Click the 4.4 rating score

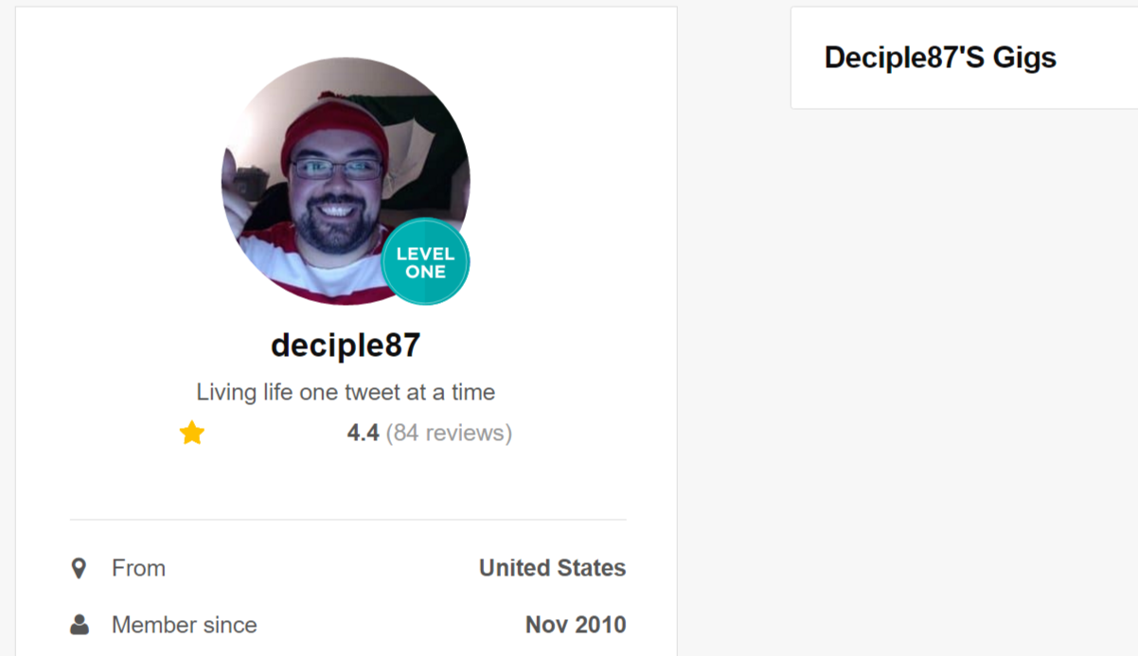click(363, 434)
